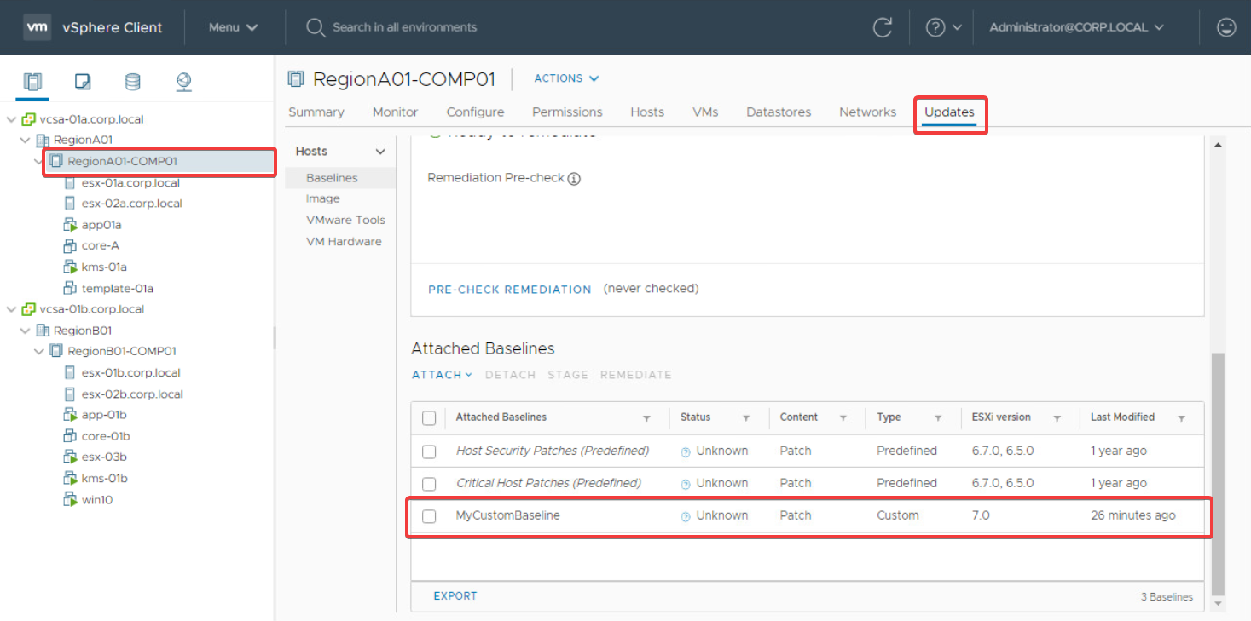
Task: Select esx-03b in inventory tree
Action: point(104,457)
